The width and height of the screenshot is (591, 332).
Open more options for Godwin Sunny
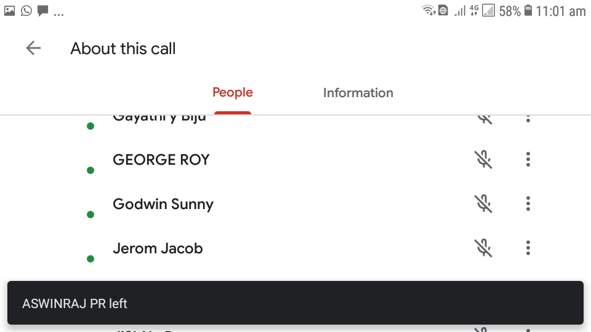pos(528,204)
